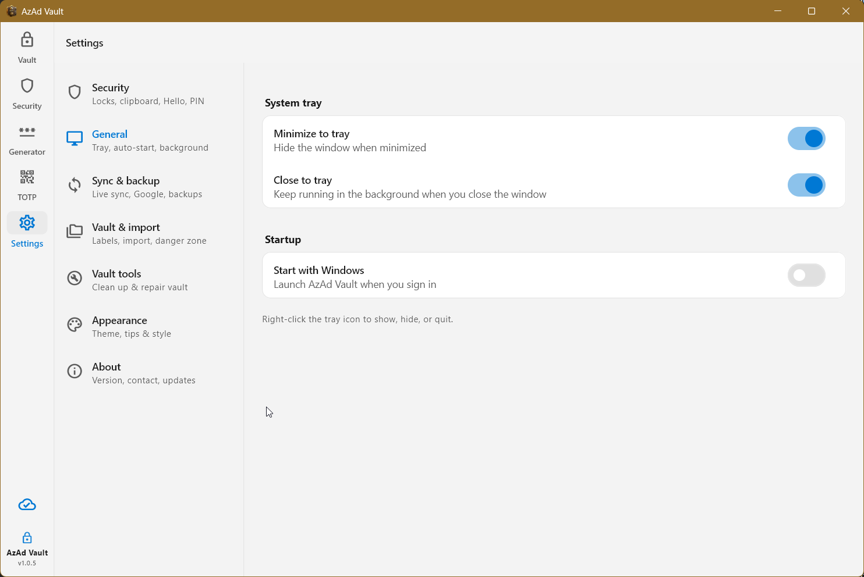Click "Theme, tips & style" subtitle
This screenshot has height=577, width=864.
tap(132, 334)
